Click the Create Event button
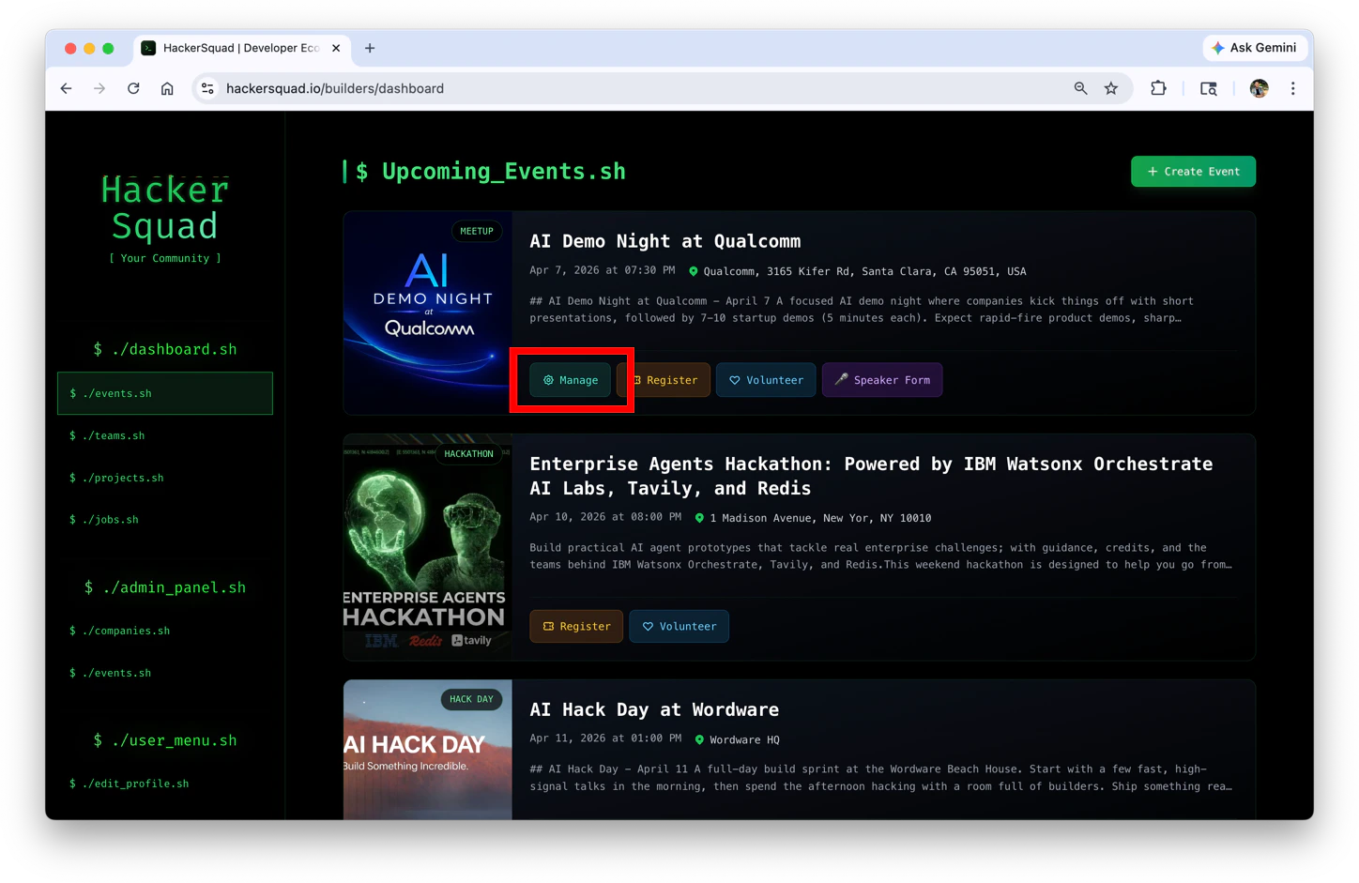1359x883 pixels. pos(1193,172)
